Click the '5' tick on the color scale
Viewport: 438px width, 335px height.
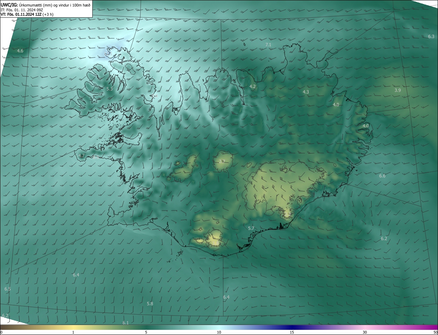(146, 332)
